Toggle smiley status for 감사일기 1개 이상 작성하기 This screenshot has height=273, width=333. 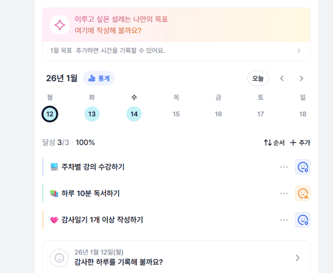click(x=302, y=220)
